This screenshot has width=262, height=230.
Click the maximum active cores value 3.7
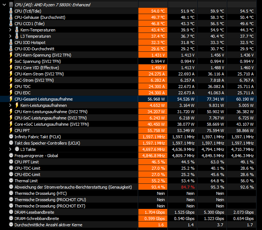point(220,225)
